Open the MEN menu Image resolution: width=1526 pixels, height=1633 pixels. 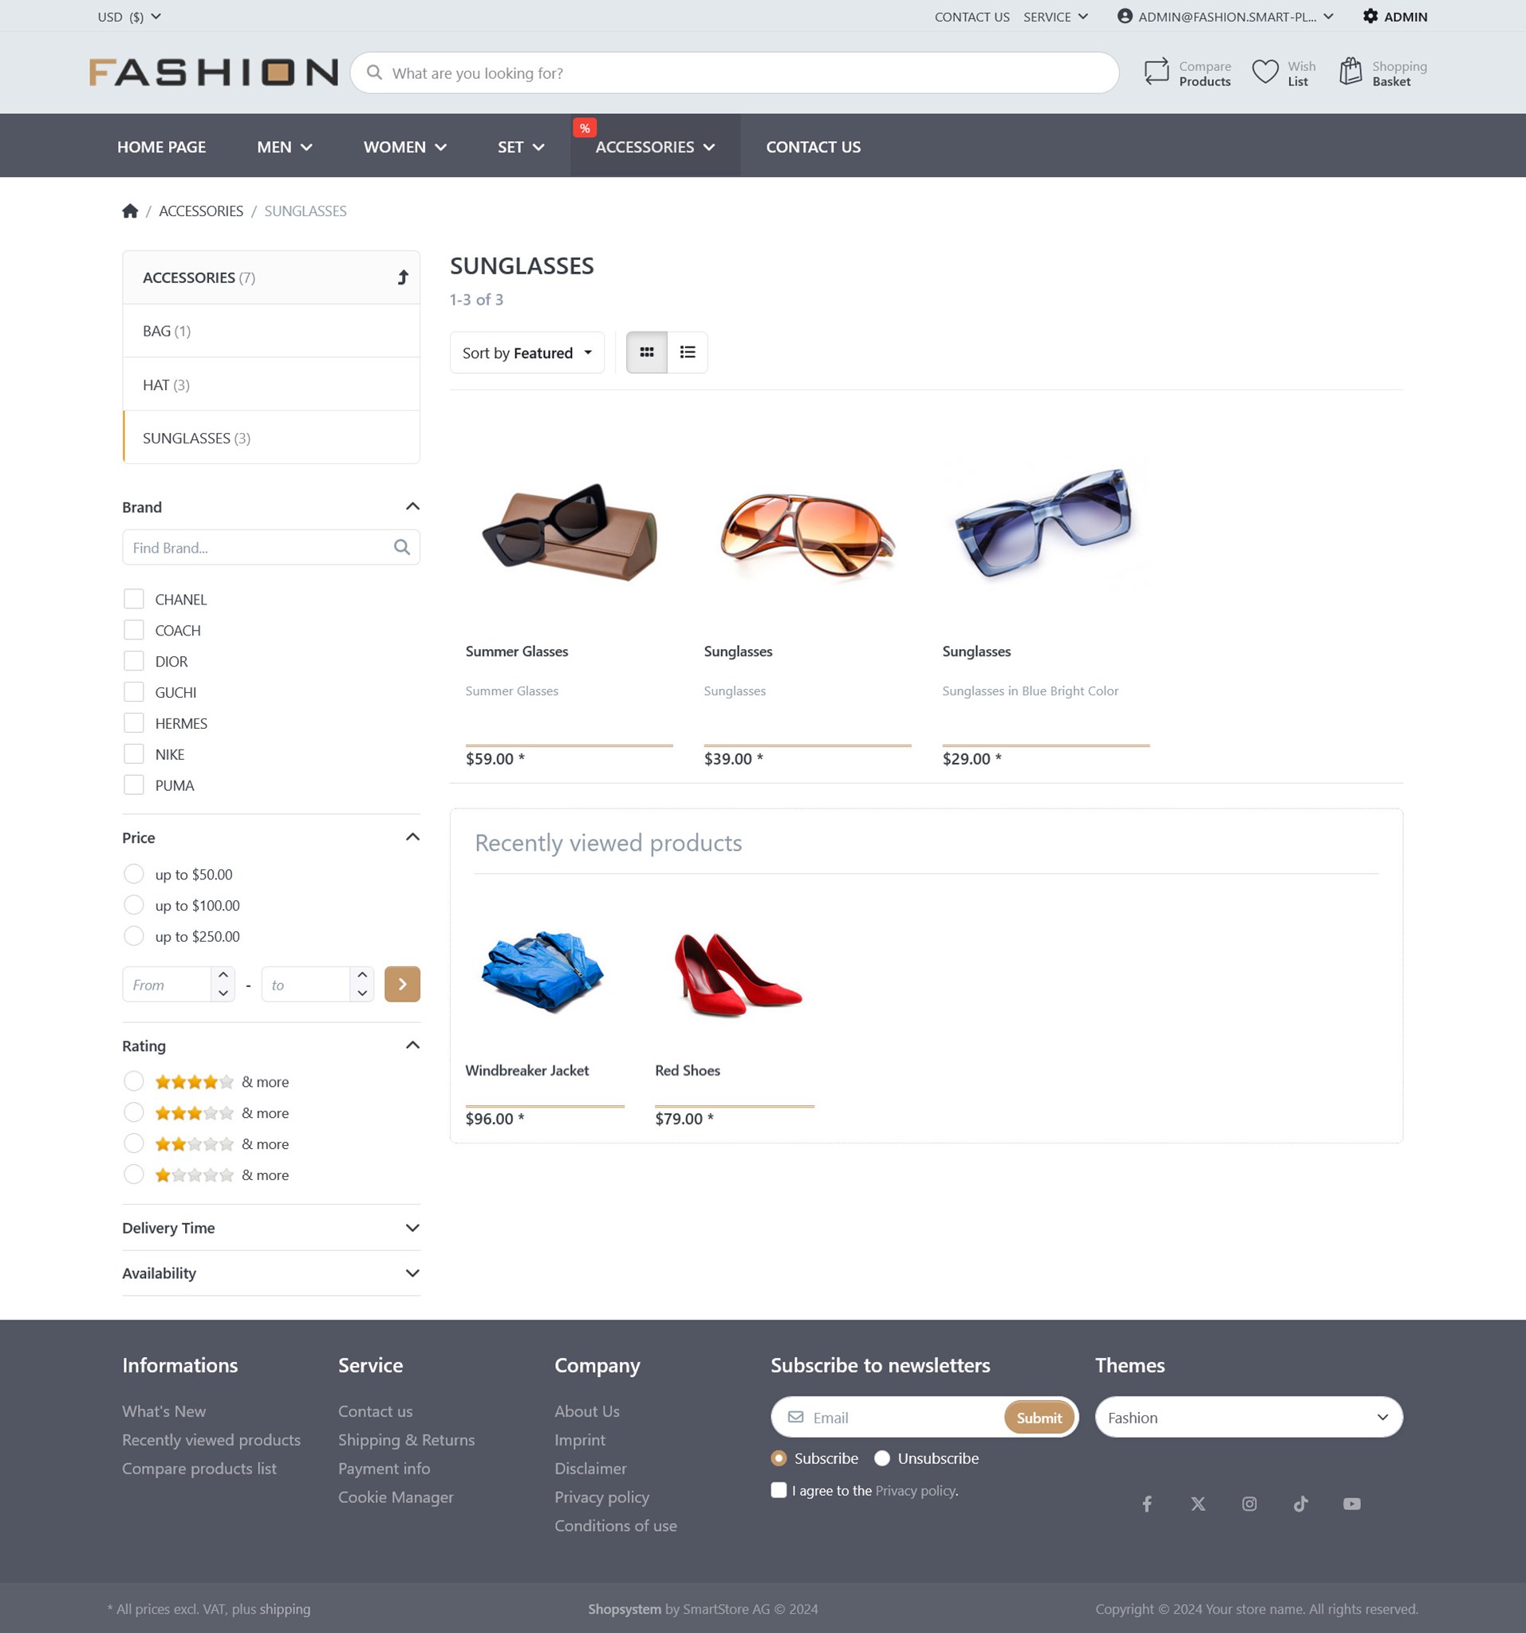tap(284, 146)
